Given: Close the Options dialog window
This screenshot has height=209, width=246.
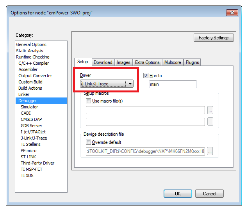Looking at the screenshot, I should click(232, 13).
